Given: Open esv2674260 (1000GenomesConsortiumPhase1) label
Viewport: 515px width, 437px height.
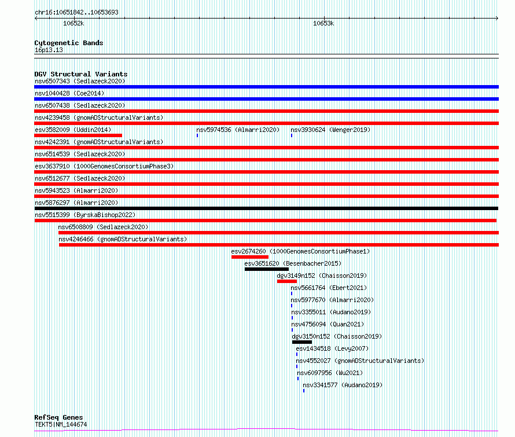Looking at the screenshot, I should pyautogui.click(x=300, y=251).
